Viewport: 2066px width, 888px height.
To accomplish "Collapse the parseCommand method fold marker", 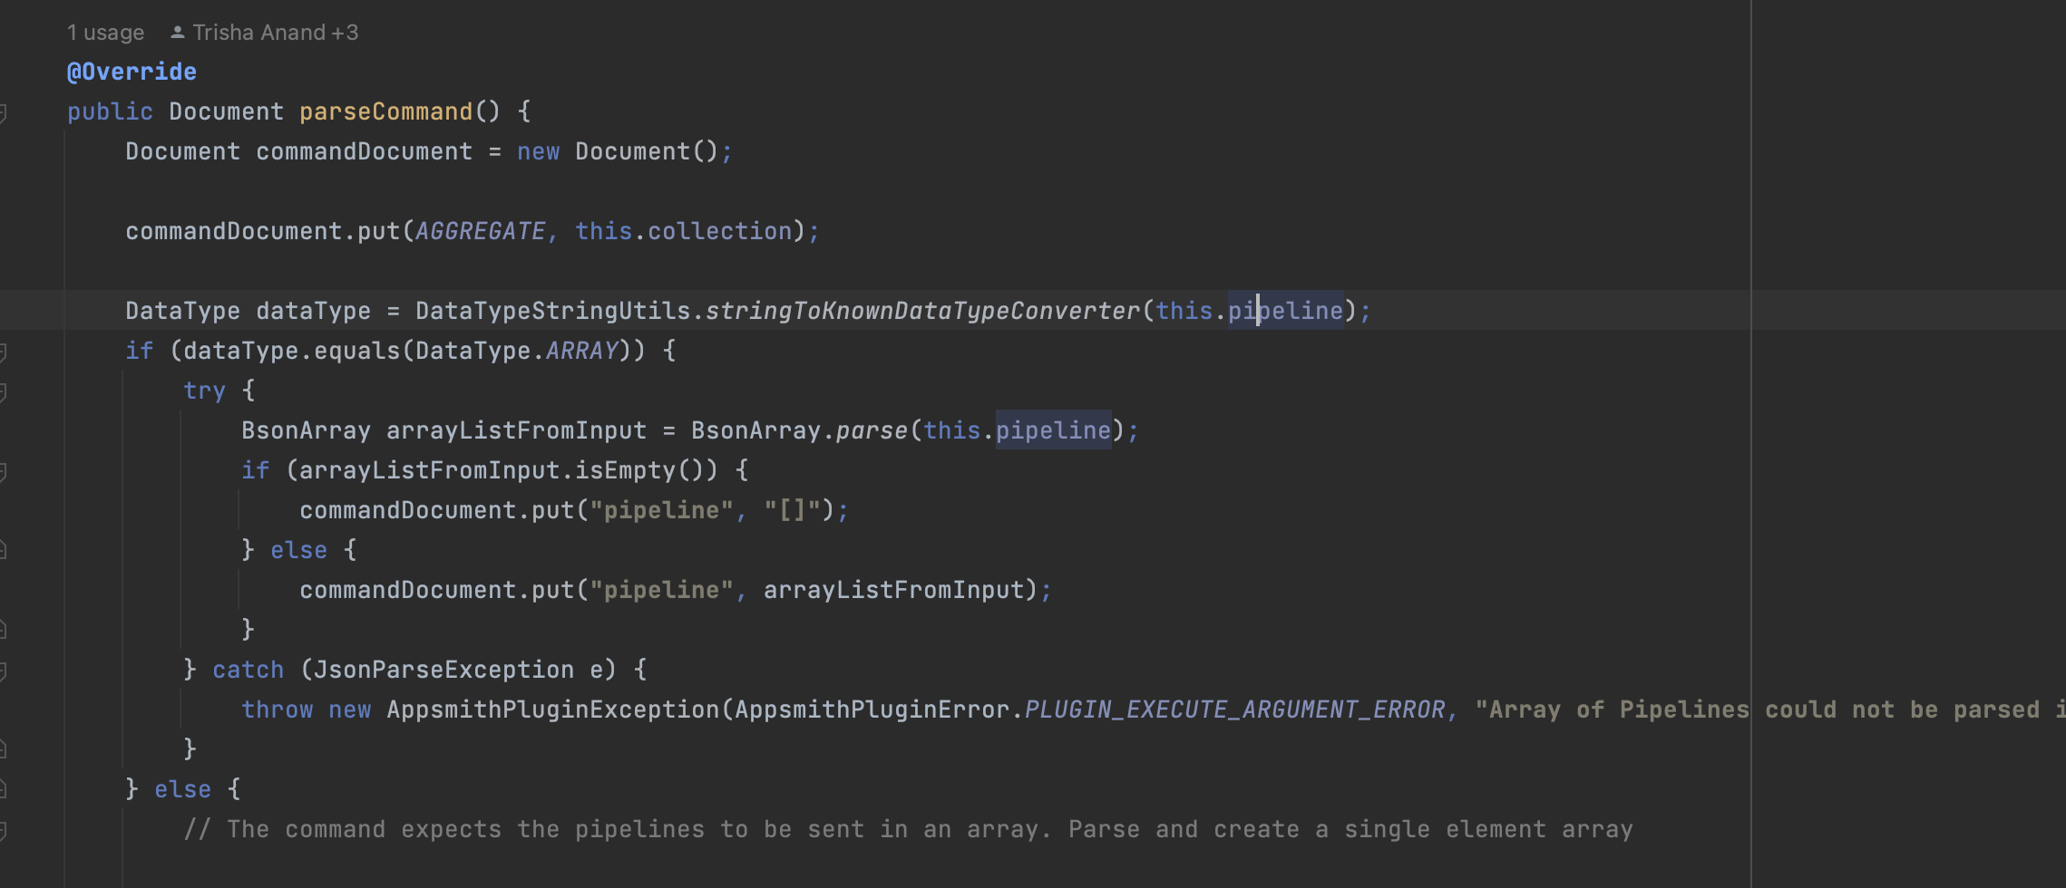I will coord(3,112).
